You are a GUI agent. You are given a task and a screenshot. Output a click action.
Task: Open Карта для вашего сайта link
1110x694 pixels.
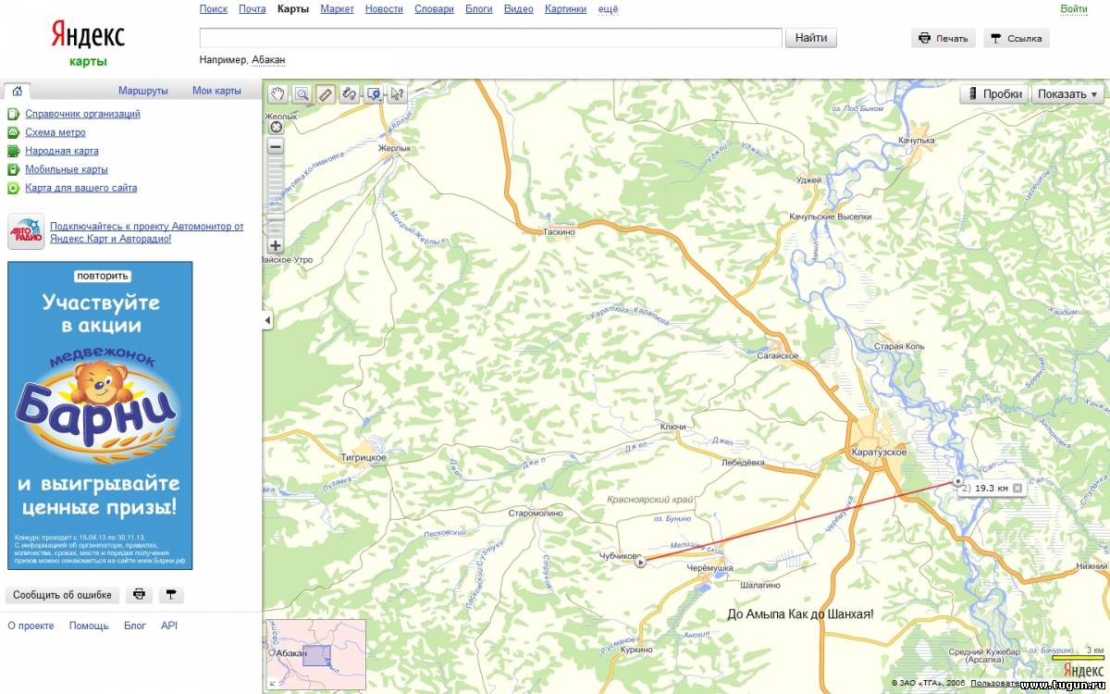[81, 188]
